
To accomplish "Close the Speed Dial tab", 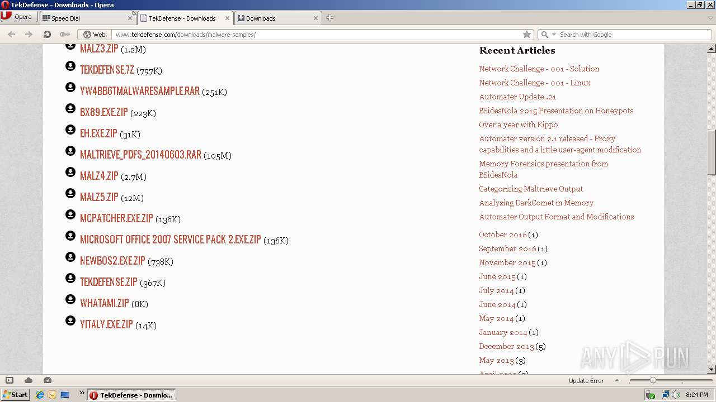I will (130, 18).
